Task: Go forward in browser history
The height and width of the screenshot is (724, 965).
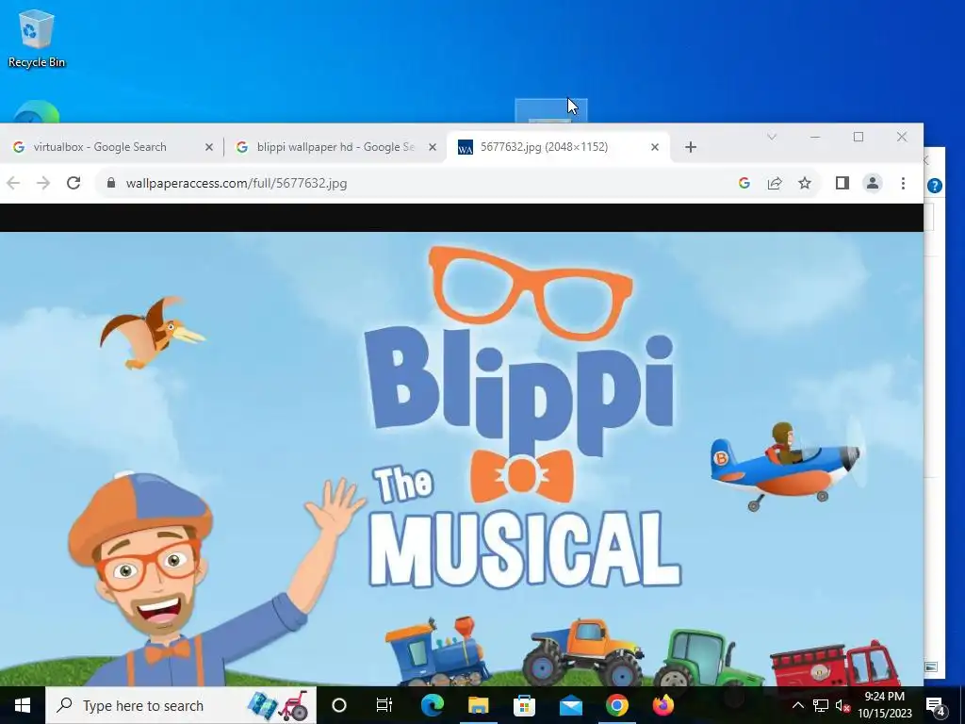Action: [43, 183]
